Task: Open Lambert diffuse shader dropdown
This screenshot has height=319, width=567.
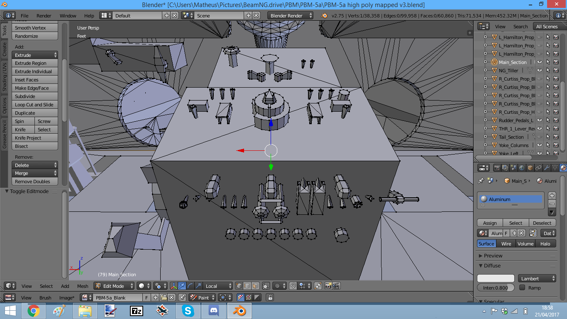Action: pos(537,278)
